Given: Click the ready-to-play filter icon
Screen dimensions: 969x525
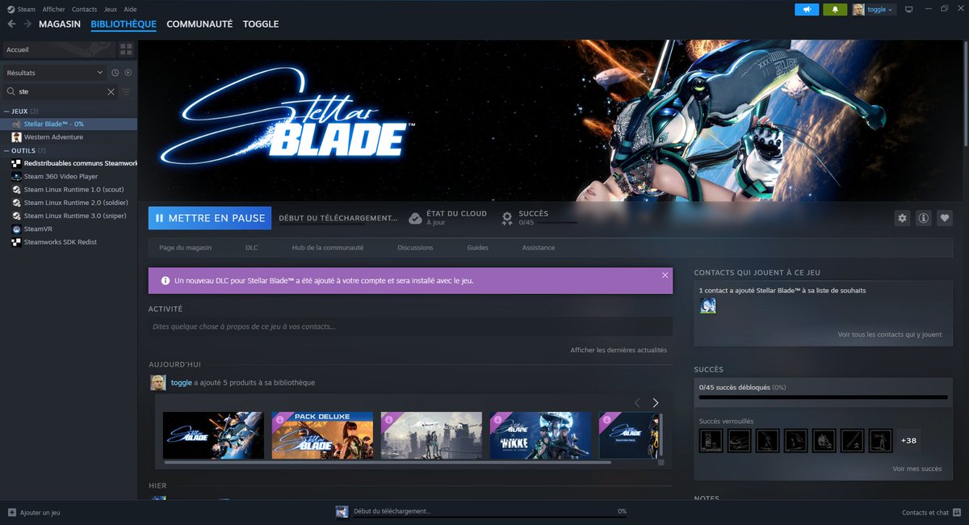Looking at the screenshot, I should pyautogui.click(x=128, y=73).
